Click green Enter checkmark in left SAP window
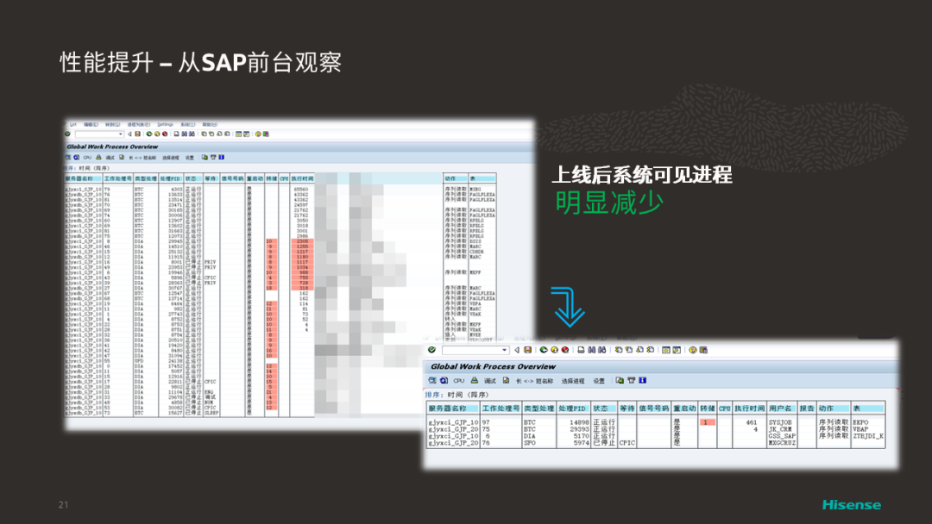The height and width of the screenshot is (524, 932). click(67, 134)
